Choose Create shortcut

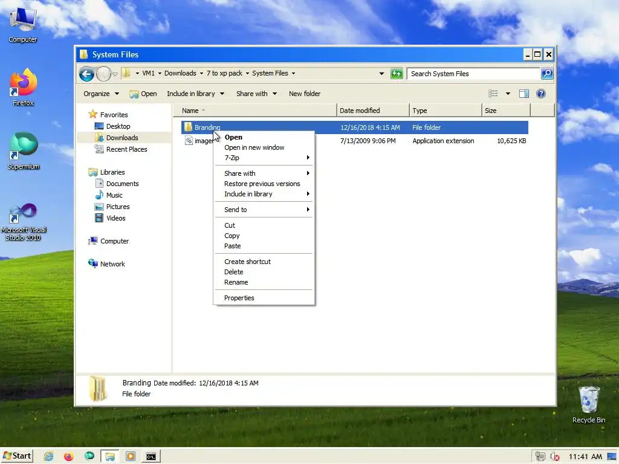coord(264,262)
